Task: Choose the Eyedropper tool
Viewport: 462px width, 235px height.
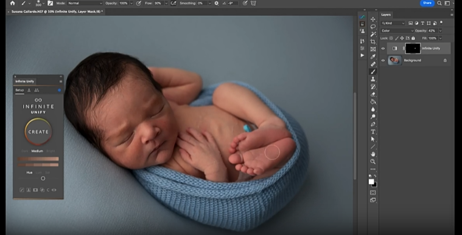Action: click(x=373, y=56)
